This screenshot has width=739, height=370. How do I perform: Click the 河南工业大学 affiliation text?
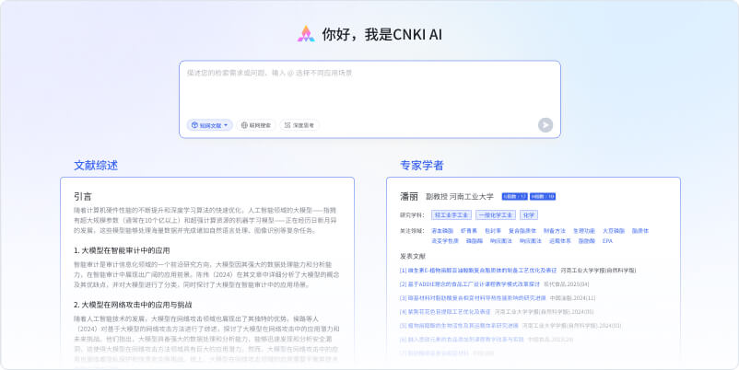(471, 196)
